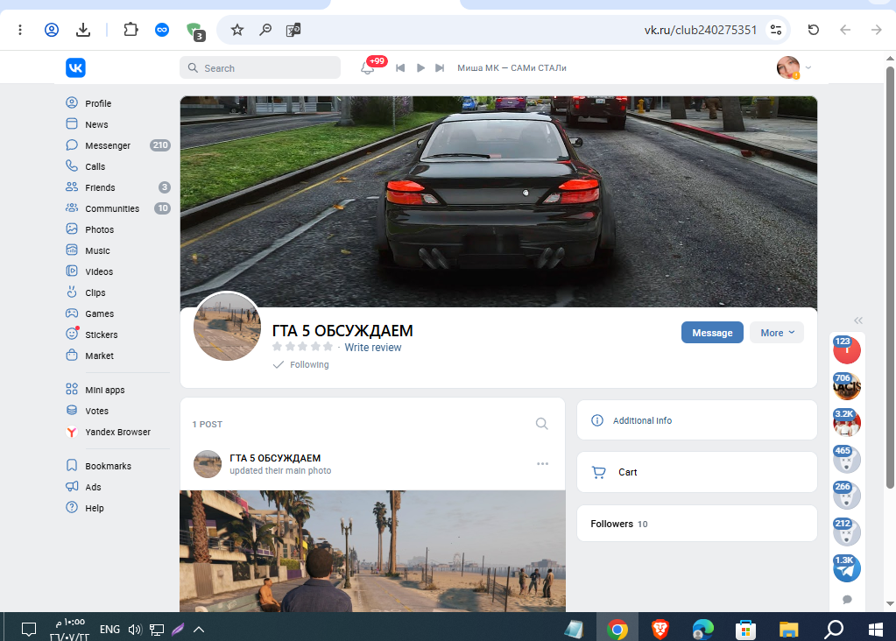
Task: Open the Cart panel
Action: coord(696,472)
